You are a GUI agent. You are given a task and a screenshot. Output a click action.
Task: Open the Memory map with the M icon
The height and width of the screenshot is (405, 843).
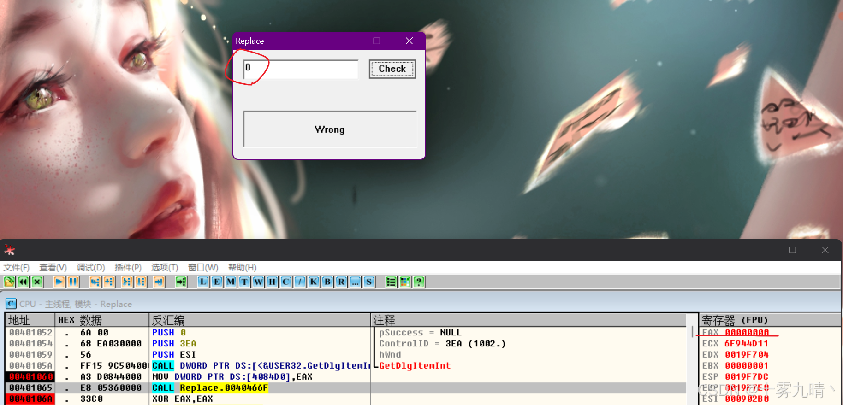[231, 282]
